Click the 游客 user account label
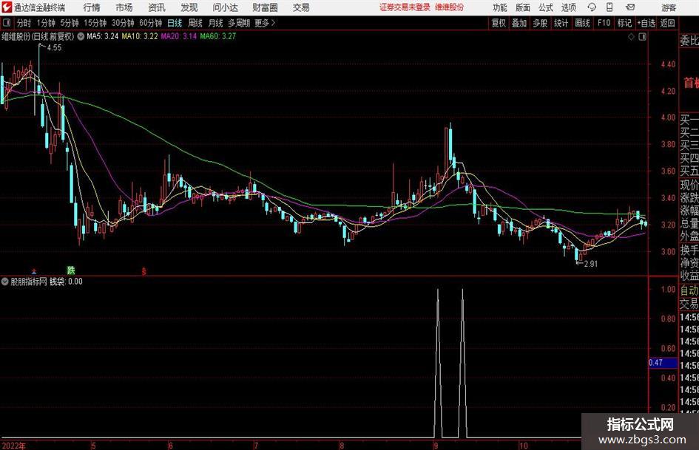This screenshot has width=699, height=450. coord(669,7)
